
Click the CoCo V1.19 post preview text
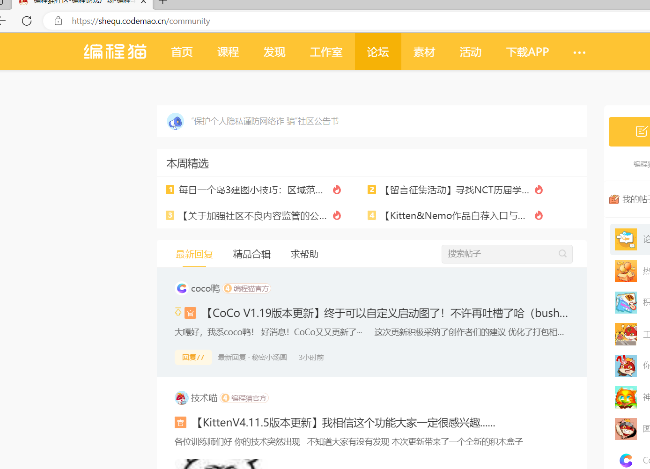click(x=369, y=332)
